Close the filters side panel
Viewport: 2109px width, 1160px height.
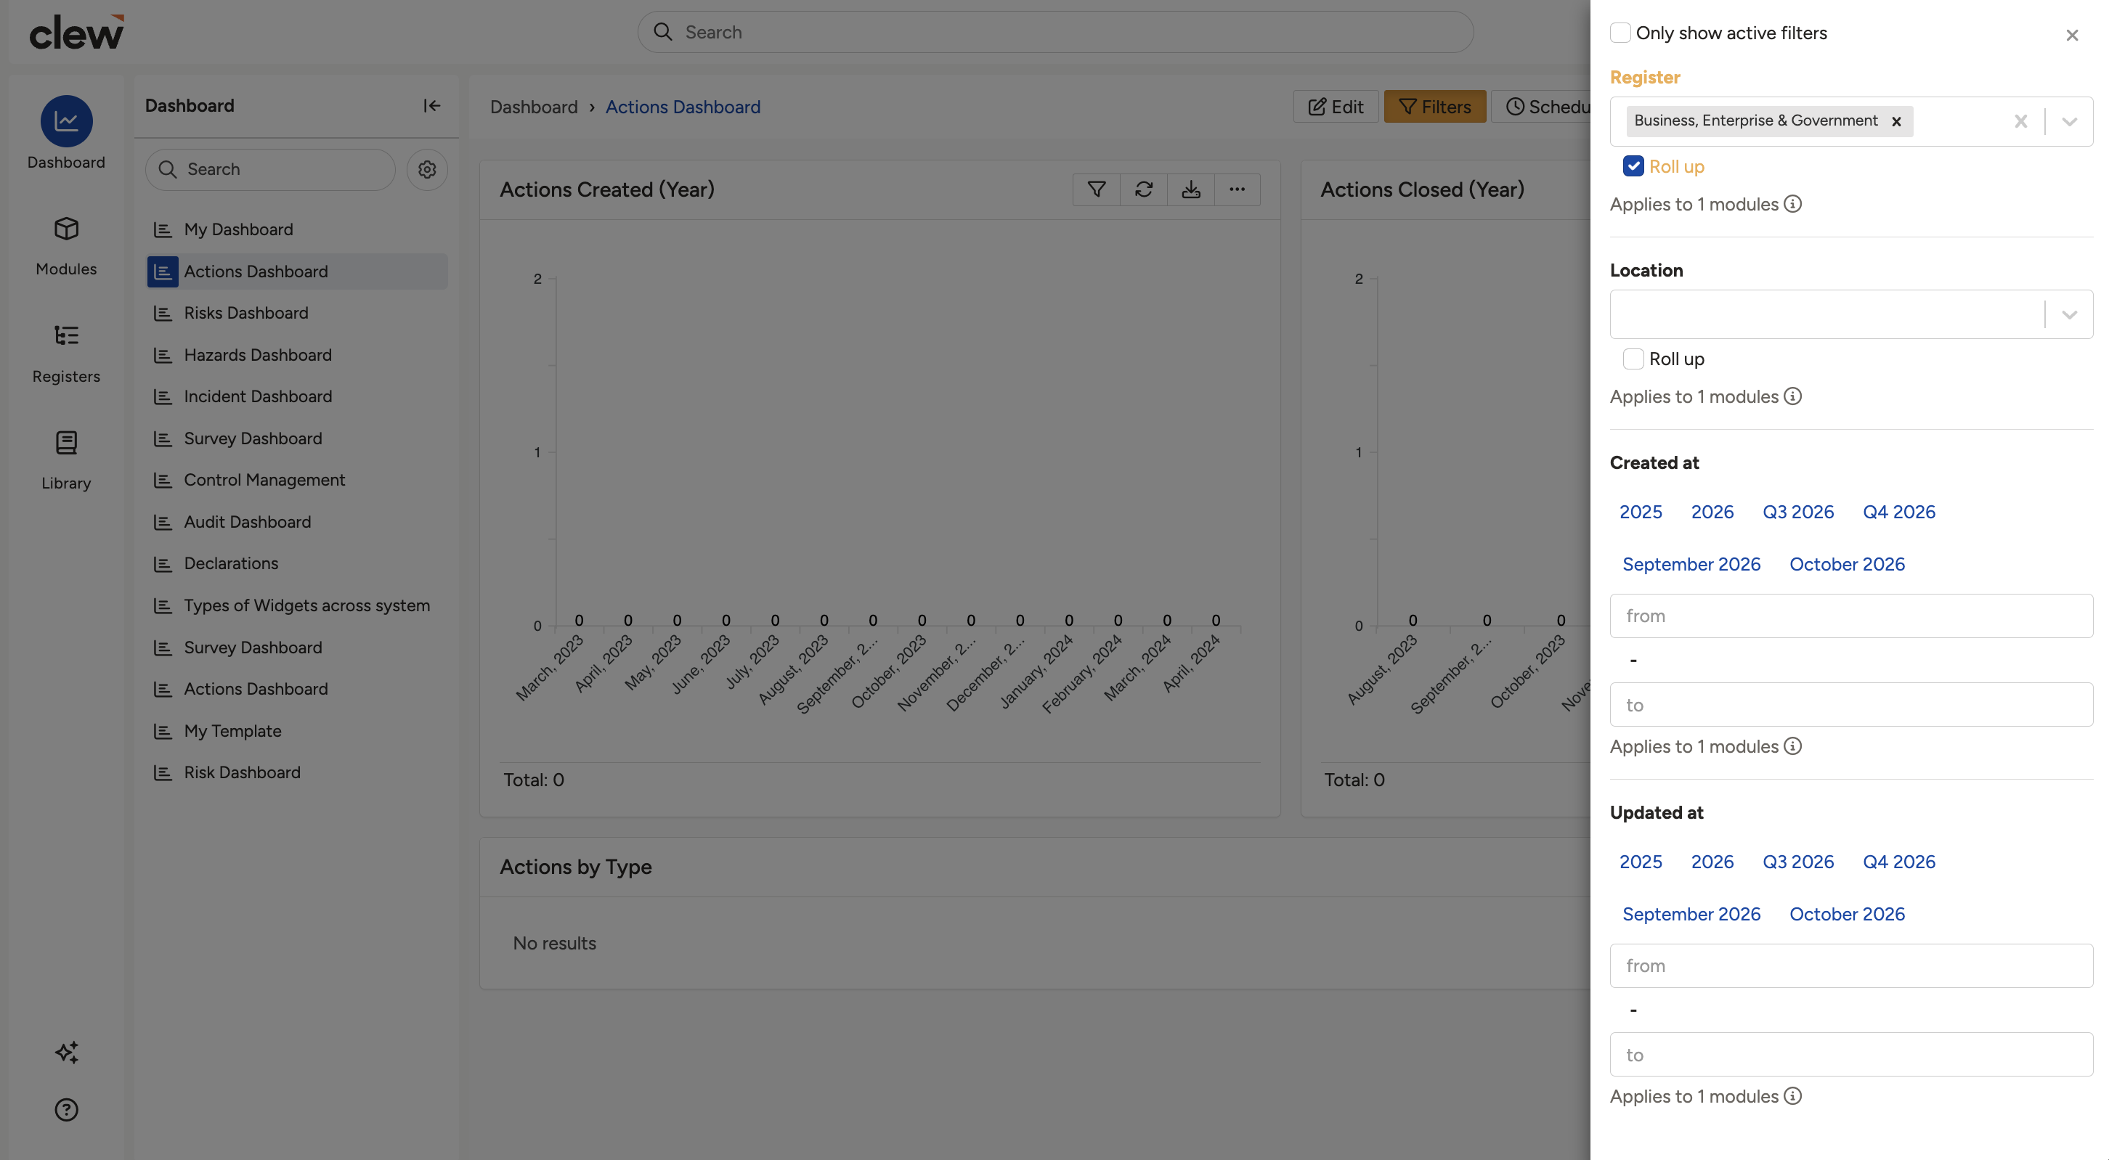(2071, 35)
